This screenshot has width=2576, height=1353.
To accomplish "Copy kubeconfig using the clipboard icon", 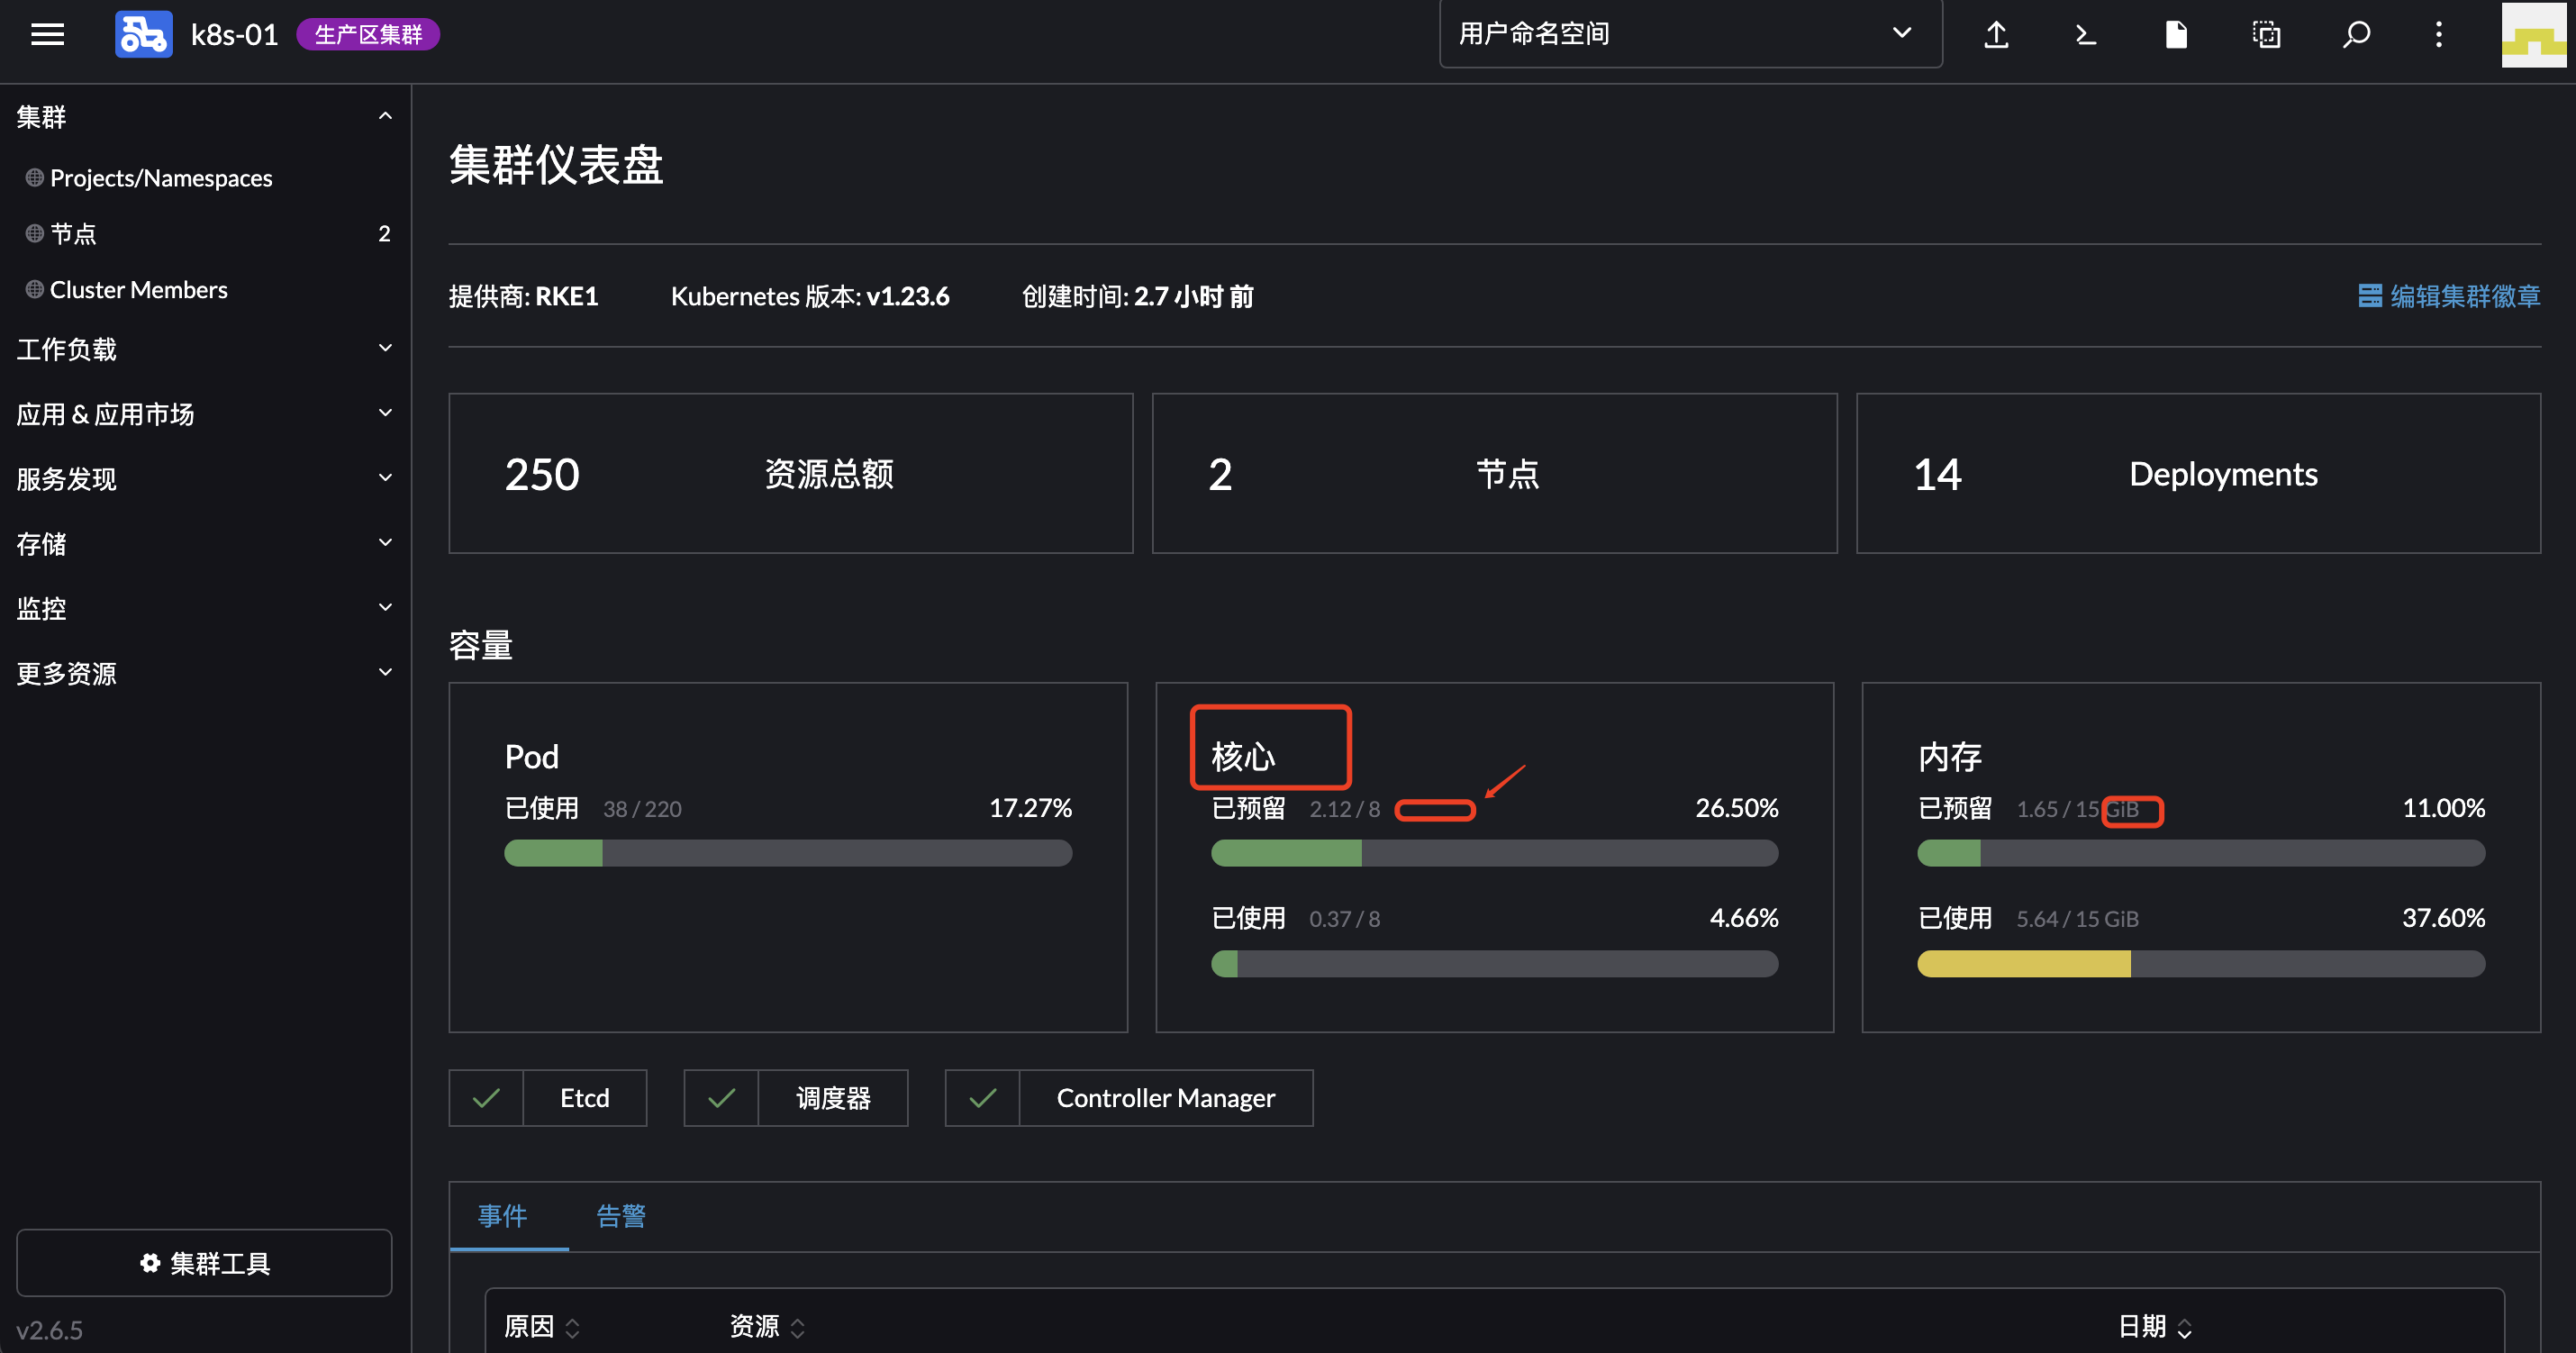I will [2266, 33].
